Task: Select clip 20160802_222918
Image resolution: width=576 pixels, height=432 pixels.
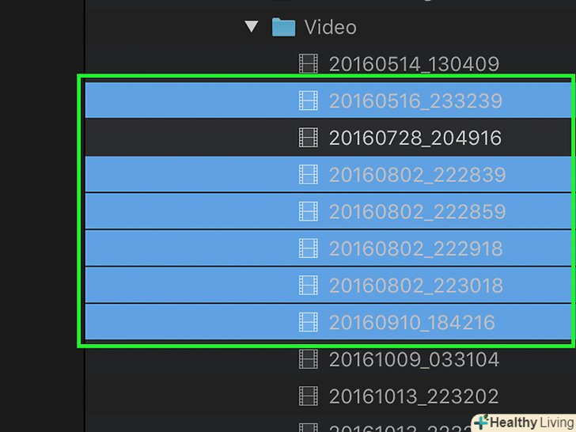Action: click(x=416, y=248)
